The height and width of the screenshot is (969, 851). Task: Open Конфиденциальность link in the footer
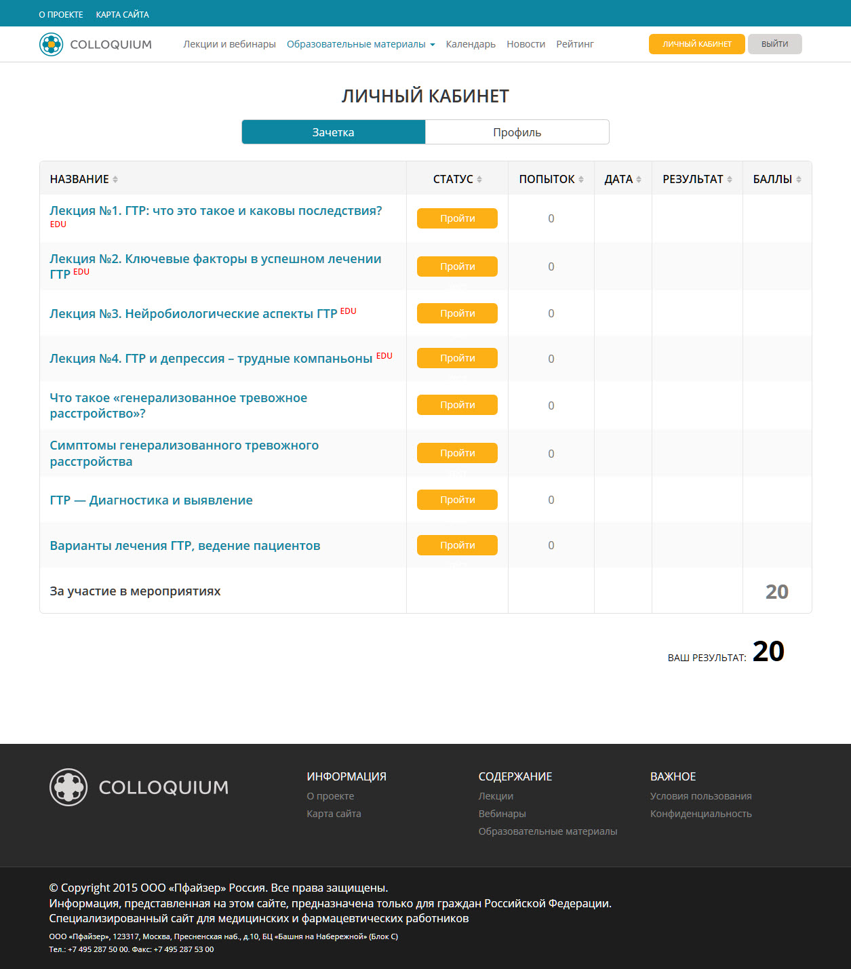[x=700, y=814]
